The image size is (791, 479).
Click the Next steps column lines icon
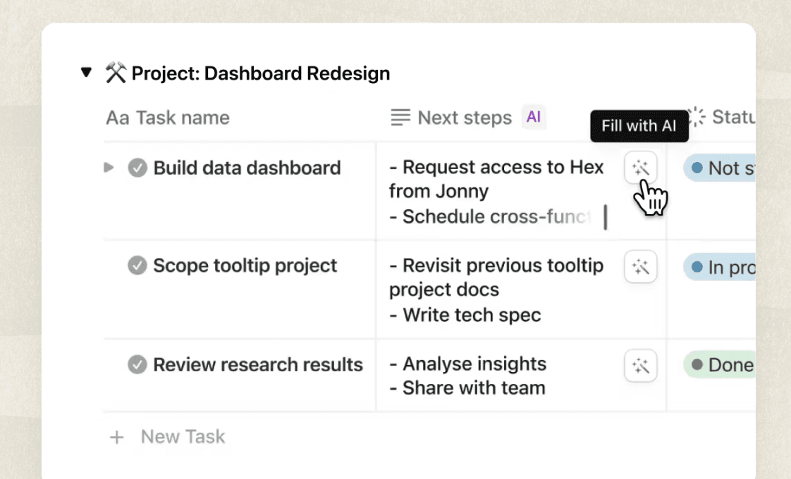click(400, 118)
